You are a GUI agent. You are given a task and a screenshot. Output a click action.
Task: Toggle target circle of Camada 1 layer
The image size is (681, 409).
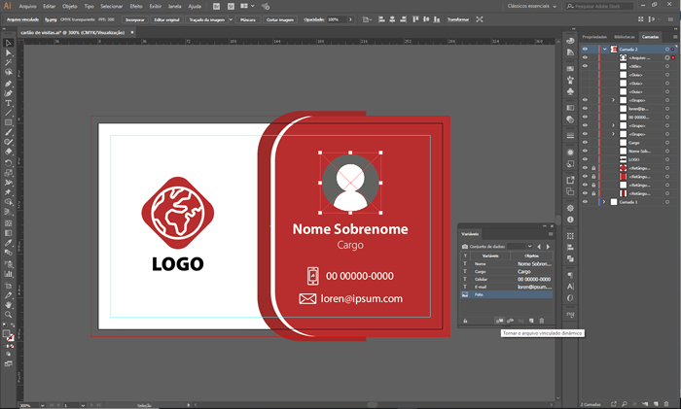667,202
